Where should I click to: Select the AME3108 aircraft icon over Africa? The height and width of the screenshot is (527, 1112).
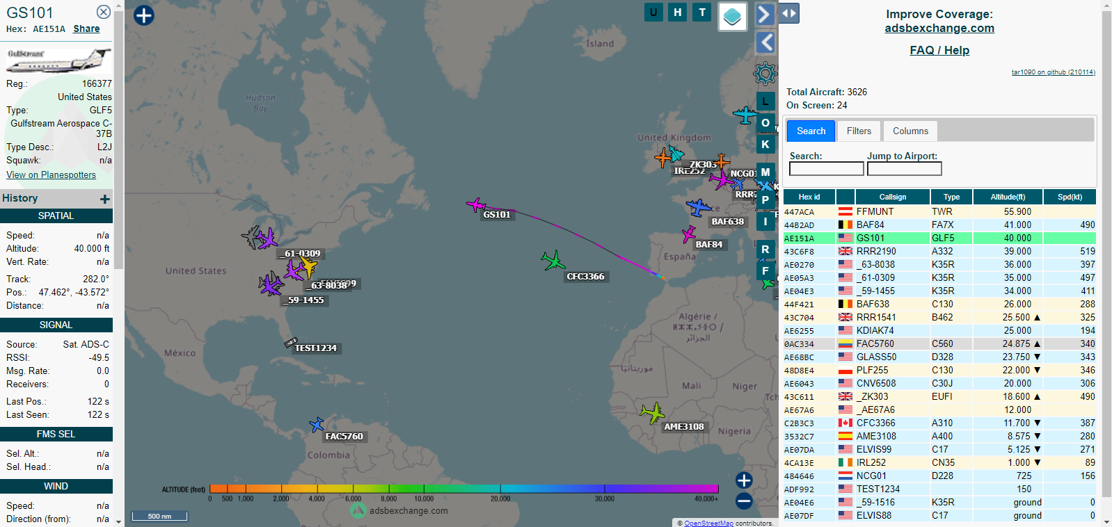pos(653,413)
